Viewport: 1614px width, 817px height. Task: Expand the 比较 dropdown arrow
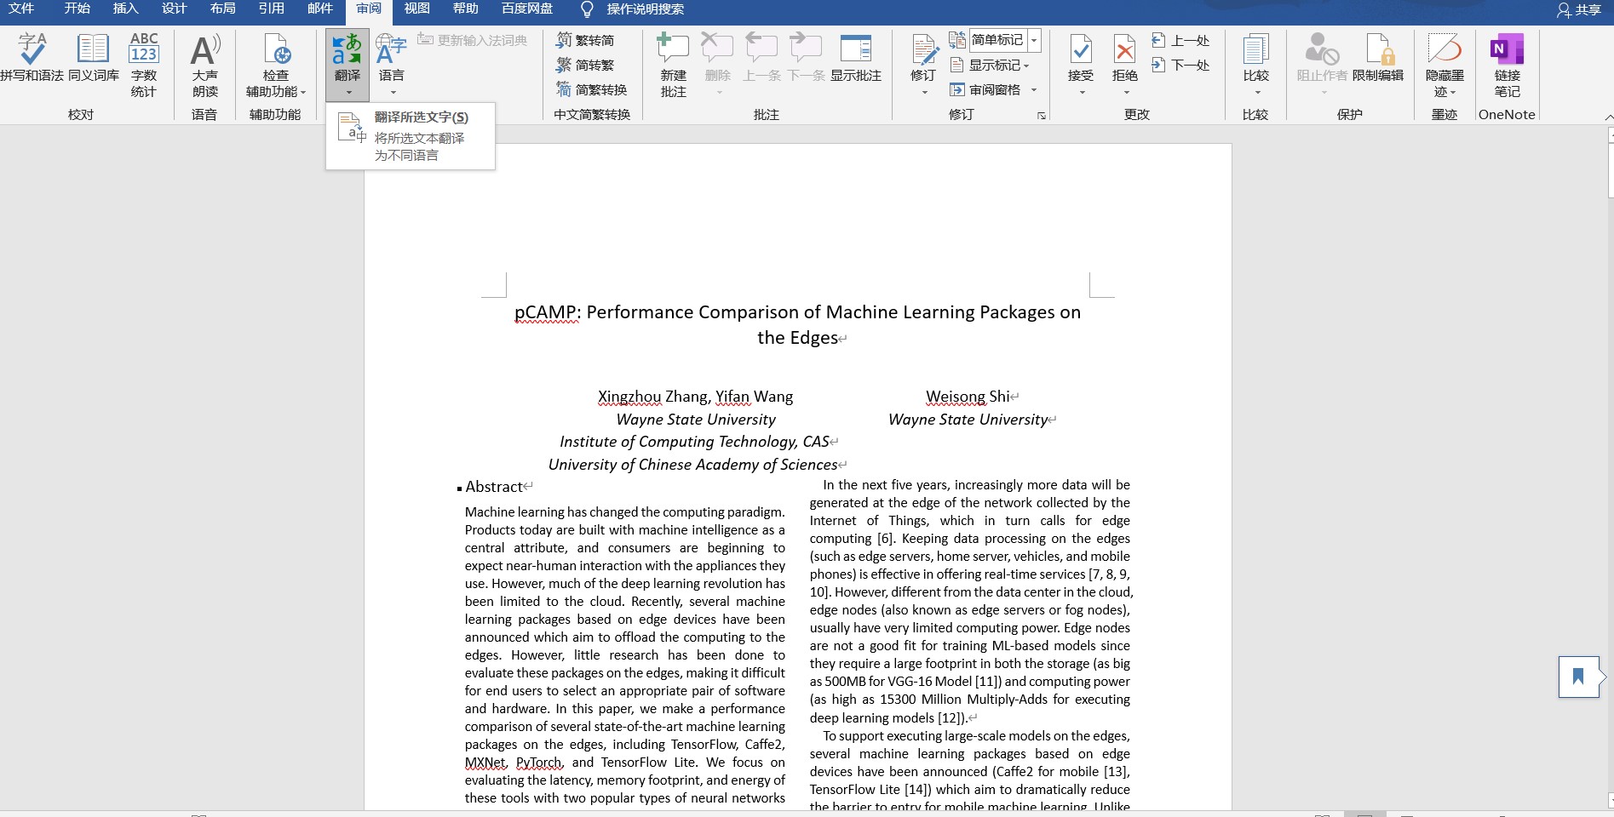click(1256, 92)
